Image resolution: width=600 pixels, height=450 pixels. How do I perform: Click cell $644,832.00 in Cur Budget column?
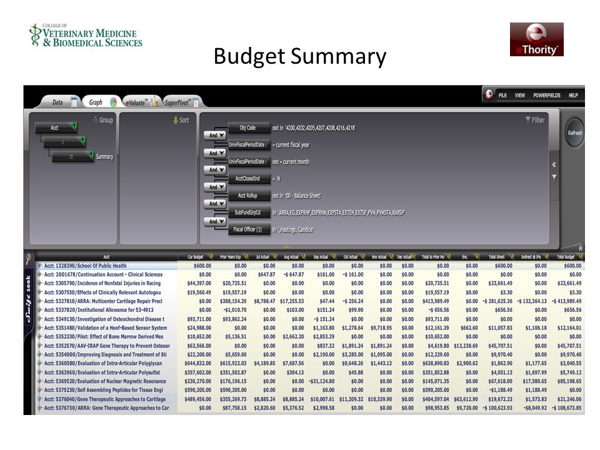pyautogui.click(x=198, y=363)
